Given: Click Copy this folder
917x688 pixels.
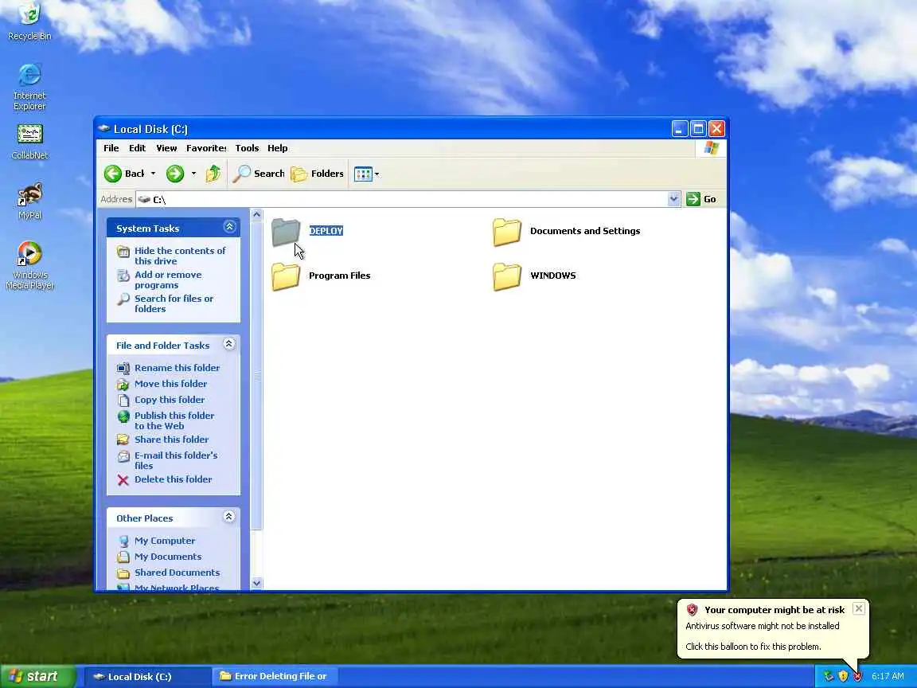Looking at the screenshot, I should coord(169,400).
